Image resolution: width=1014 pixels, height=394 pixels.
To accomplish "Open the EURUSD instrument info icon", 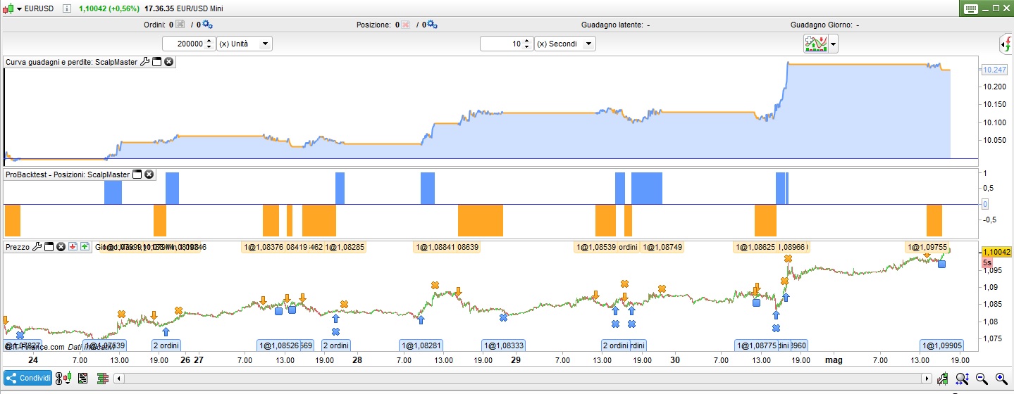I will point(67,8).
